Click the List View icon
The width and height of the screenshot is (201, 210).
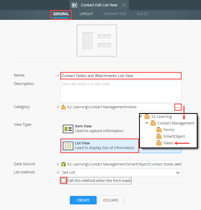point(68,146)
